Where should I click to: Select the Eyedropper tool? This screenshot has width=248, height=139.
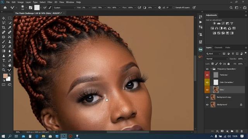[10, 27]
